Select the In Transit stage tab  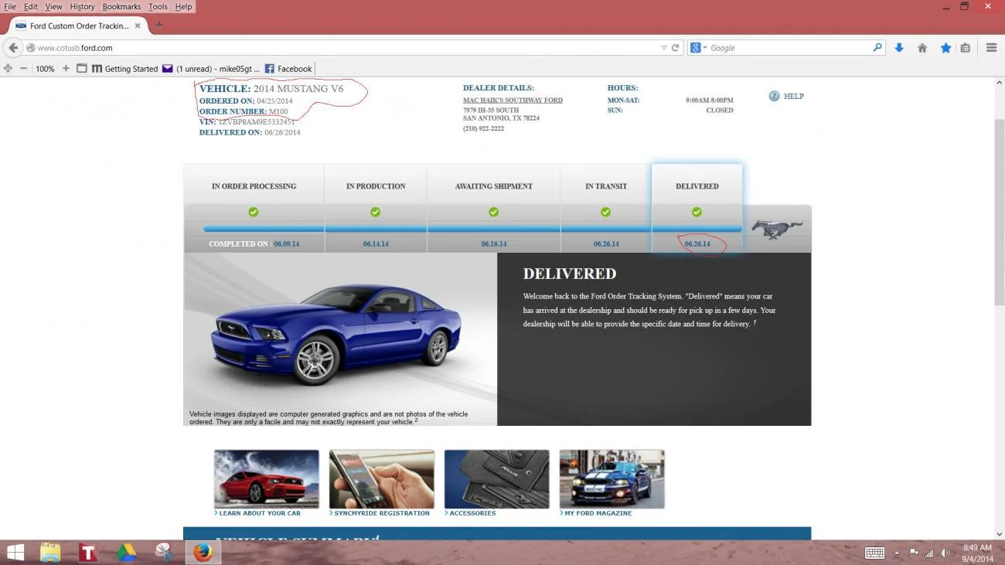click(606, 186)
